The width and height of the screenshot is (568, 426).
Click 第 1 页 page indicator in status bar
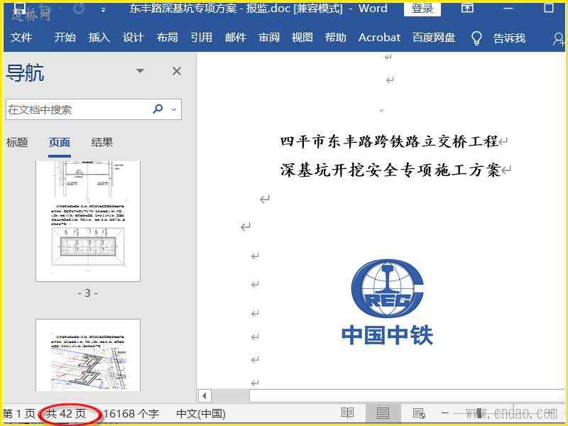[x=19, y=414]
